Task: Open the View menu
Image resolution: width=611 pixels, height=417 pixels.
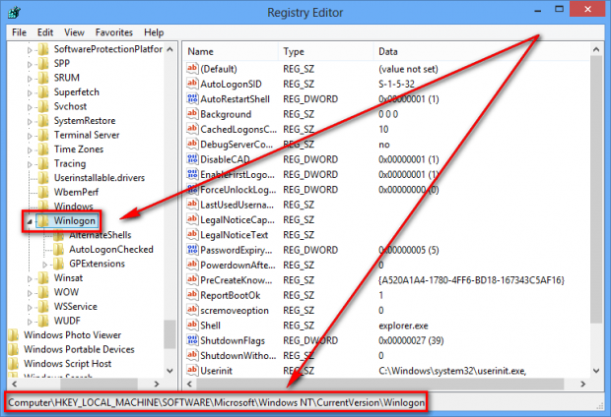Action: pyautogui.click(x=74, y=32)
